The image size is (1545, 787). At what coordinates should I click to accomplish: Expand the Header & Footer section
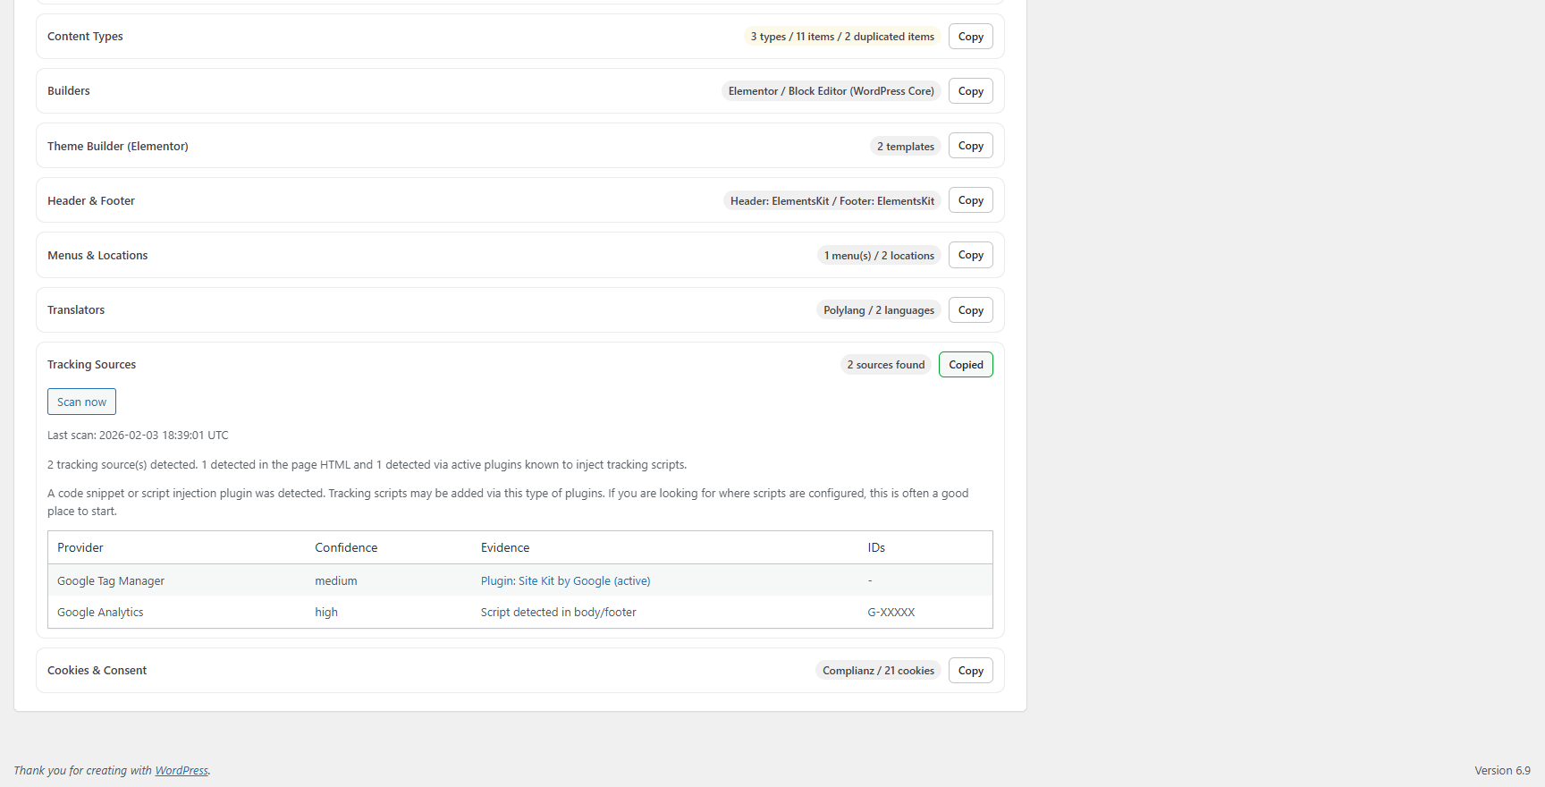tap(91, 201)
